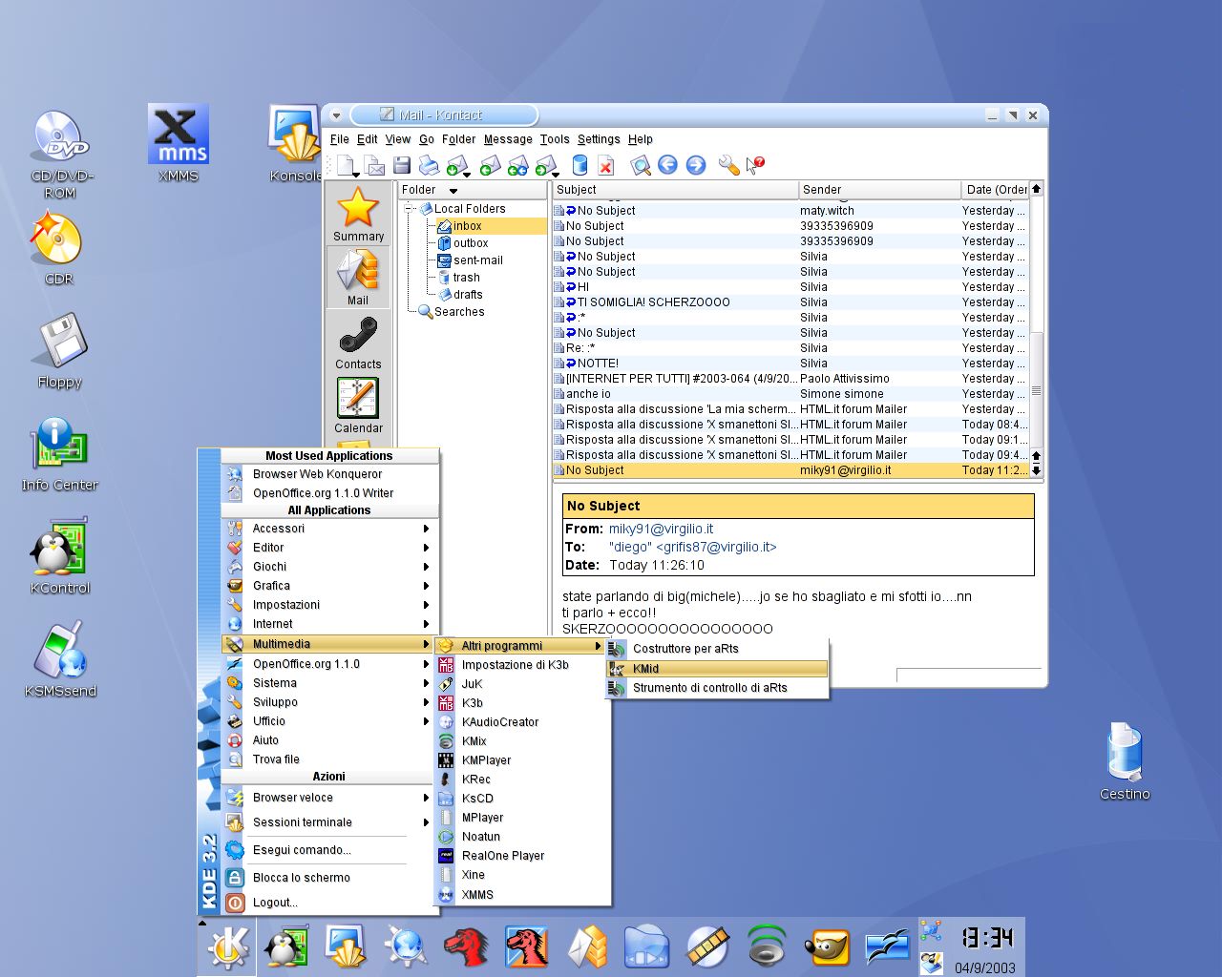Click the blue cylinder Move to Trash icon

(579, 165)
